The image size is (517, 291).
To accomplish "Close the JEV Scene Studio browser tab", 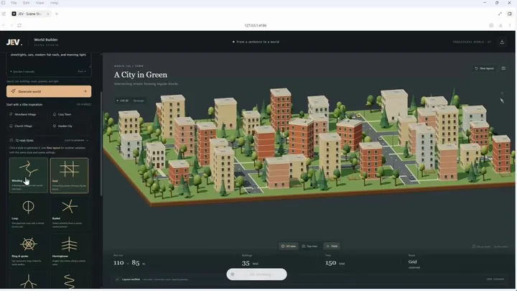I will point(48,14).
